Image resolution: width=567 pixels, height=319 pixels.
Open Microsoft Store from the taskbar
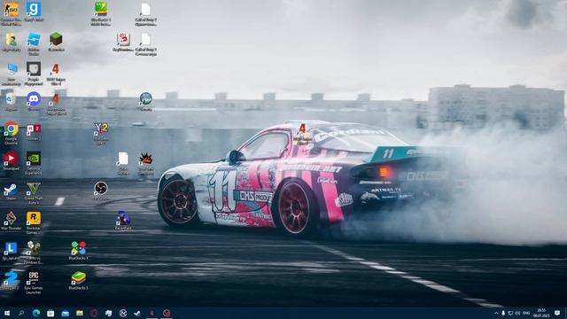point(50,313)
